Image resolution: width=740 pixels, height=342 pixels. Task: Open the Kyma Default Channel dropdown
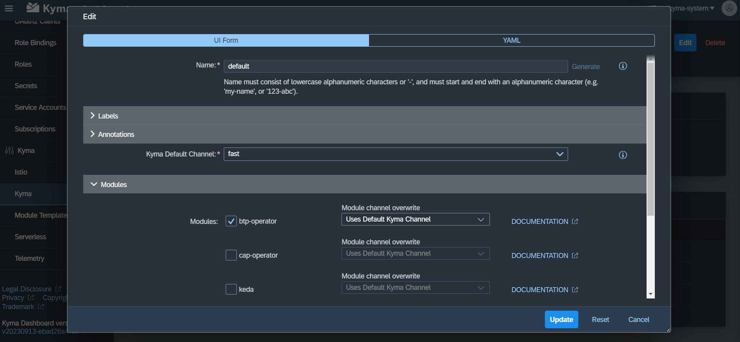pos(396,154)
